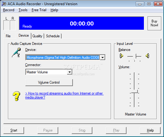The width and height of the screenshot is (164, 137).
Task: Click the Master Volume connector combo box
Action: [49, 72]
